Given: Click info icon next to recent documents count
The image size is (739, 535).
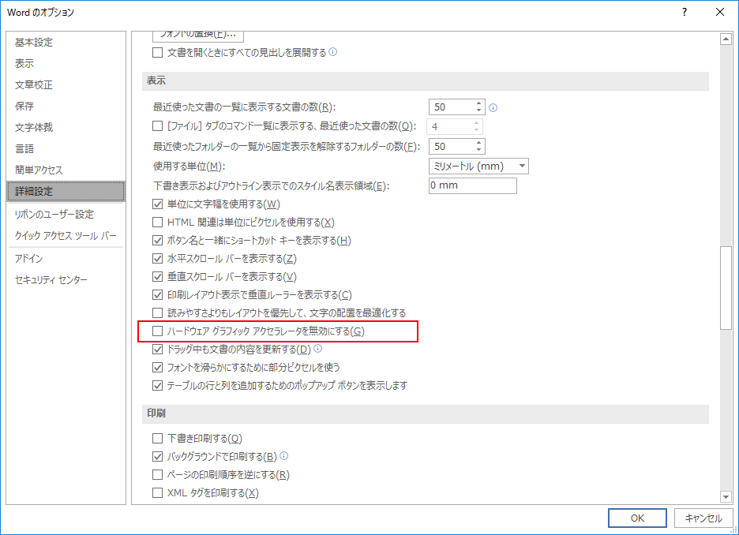Looking at the screenshot, I should pyautogui.click(x=493, y=107).
